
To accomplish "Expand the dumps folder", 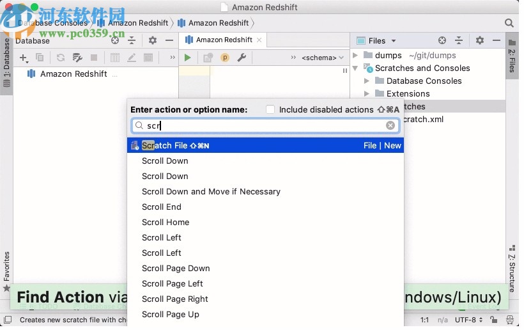I will 355,55.
